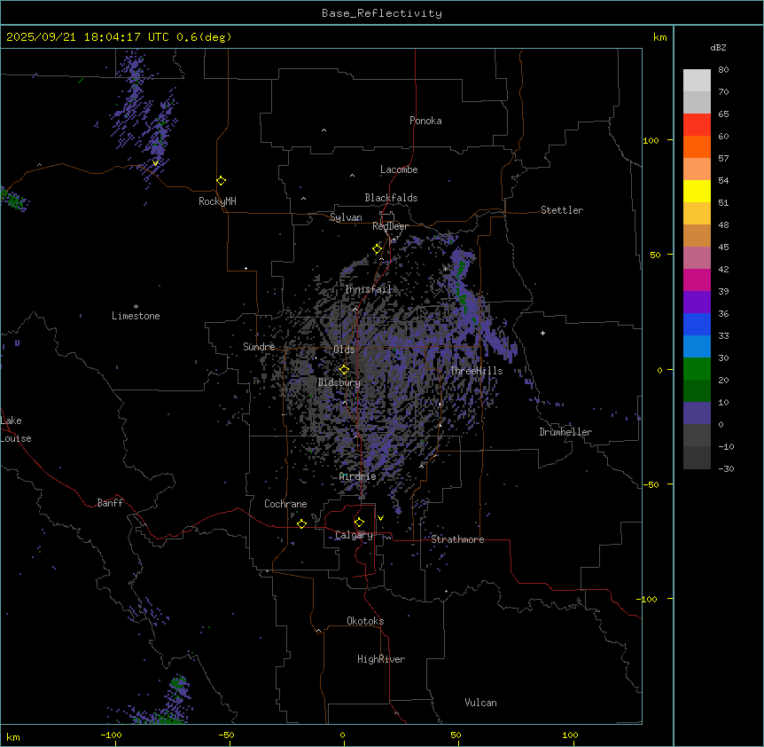Select the white plus marker north of Drumheller
The image size is (764, 747).
tap(542, 333)
